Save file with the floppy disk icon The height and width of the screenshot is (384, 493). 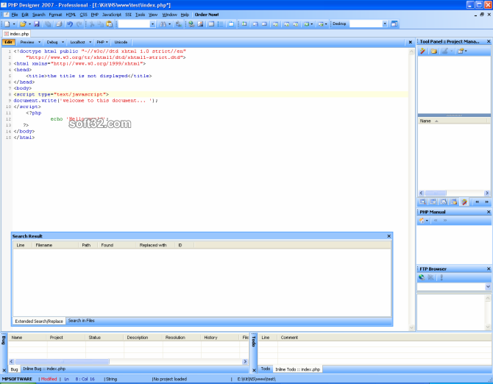[x=37, y=24]
